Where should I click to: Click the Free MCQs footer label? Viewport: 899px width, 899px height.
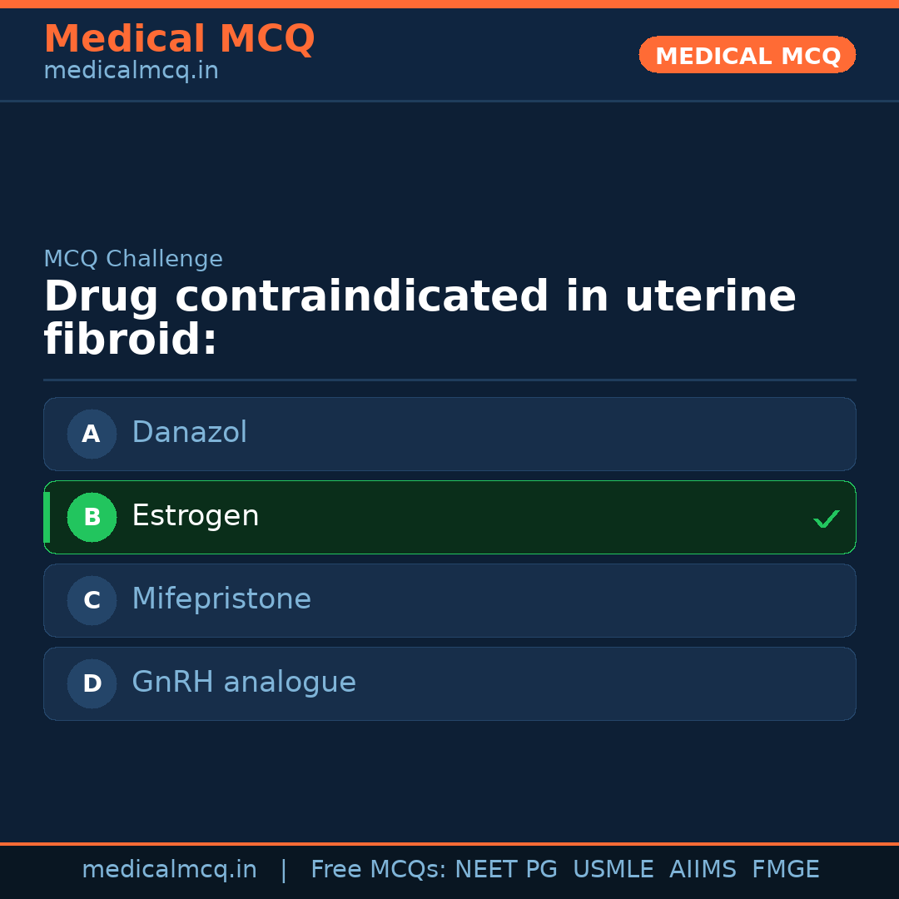click(378, 870)
